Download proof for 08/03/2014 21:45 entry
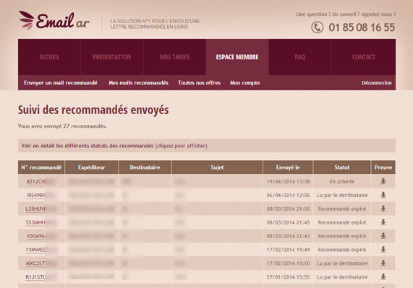413x288 pixels. [383, 222]
